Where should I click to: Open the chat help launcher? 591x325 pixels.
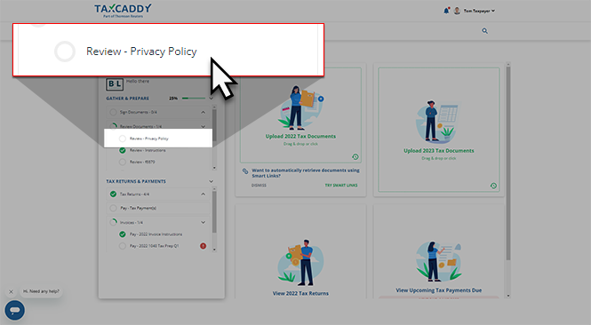[15, 310]
